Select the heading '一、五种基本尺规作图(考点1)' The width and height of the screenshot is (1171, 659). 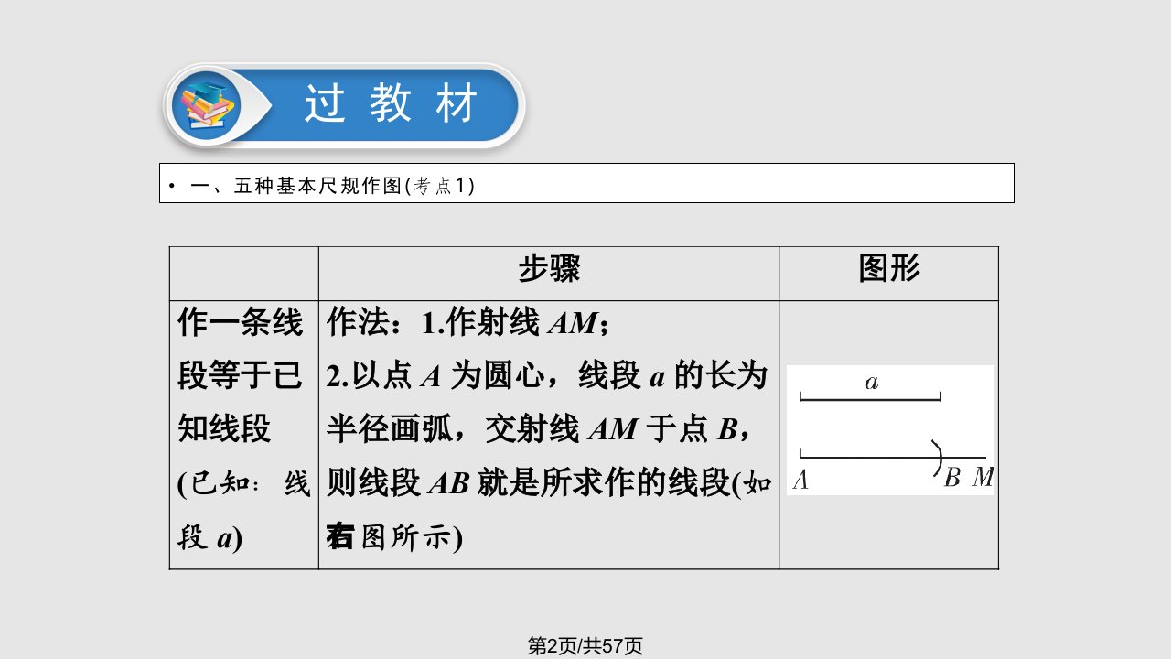(331, 186)
